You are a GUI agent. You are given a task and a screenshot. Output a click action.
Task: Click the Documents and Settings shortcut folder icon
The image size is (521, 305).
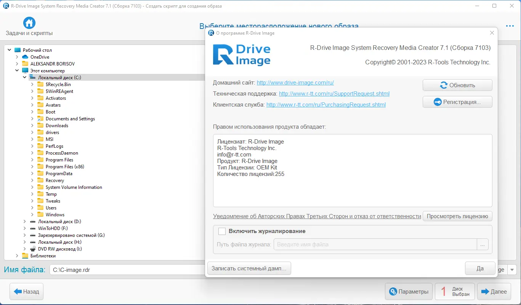(40, 119)
